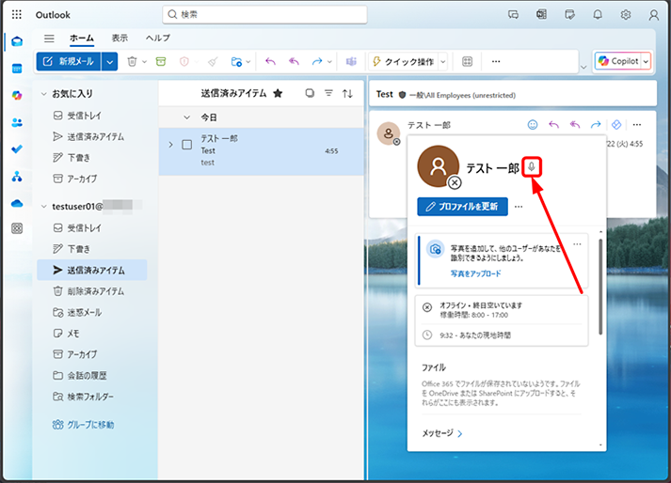
Task: Open OneDrive cloud icon in left rail
Action: 17,204
